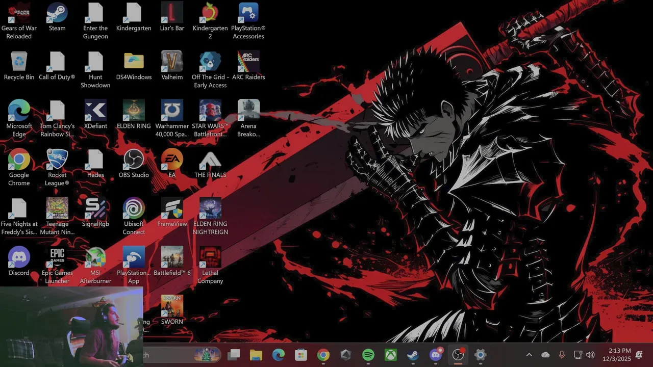Image resolution: width=653 pixels, height=367 pixels.
Task: Open the OneDrive cloud tray icon
Action: (x=545, y=355)
